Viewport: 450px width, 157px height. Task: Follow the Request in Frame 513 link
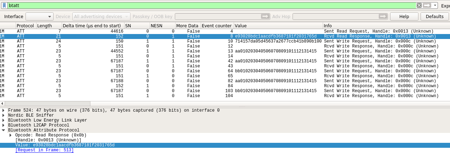[x=44, y=150]
